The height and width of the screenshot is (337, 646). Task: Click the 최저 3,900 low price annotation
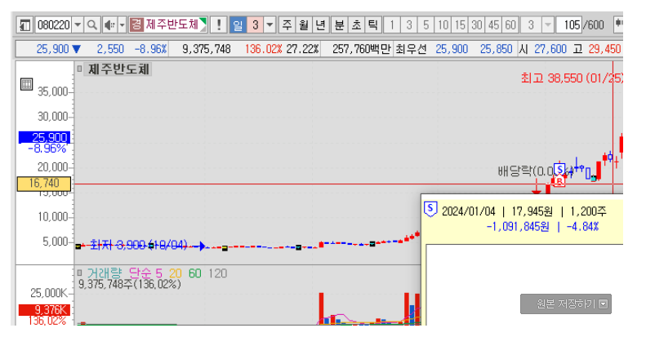[139, 245]
